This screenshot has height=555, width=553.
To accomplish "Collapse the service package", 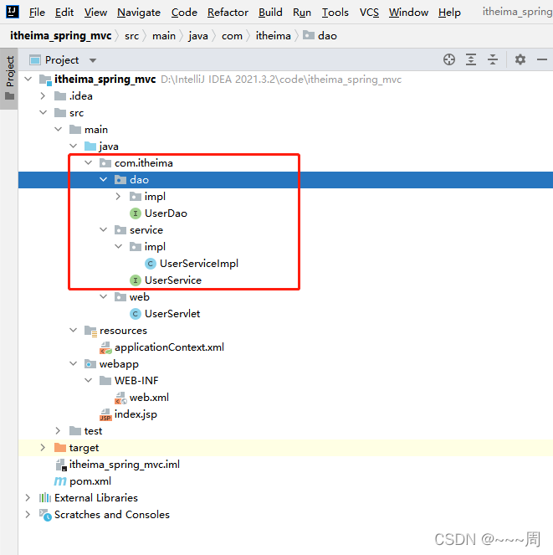I will pyautogui.click(x=103, y=229).
